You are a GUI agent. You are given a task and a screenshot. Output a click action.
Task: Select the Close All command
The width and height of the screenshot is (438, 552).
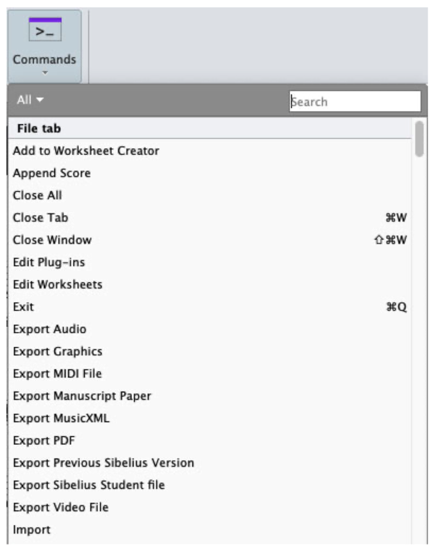tap(37, 195)
